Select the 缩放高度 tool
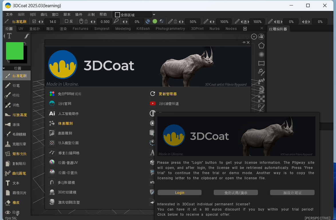 17,115
